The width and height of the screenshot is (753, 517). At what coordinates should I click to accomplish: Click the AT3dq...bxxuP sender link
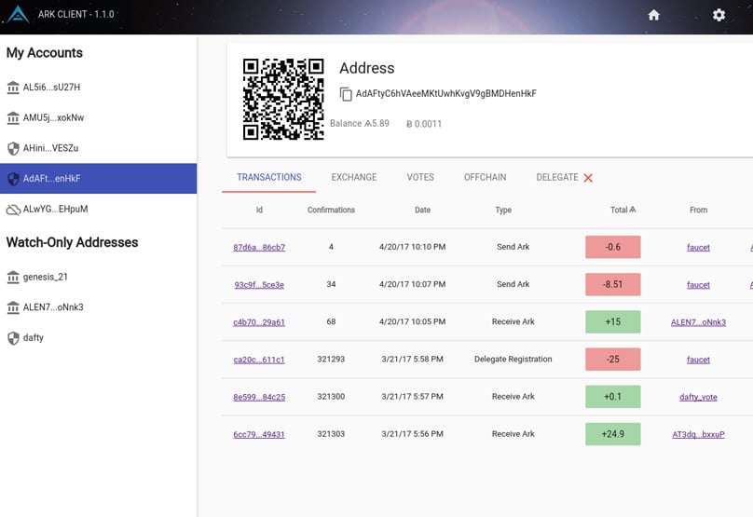(x=698, y=434)
